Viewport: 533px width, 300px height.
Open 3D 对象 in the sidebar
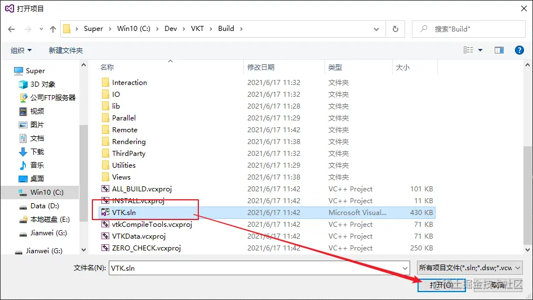pos(37,84)
